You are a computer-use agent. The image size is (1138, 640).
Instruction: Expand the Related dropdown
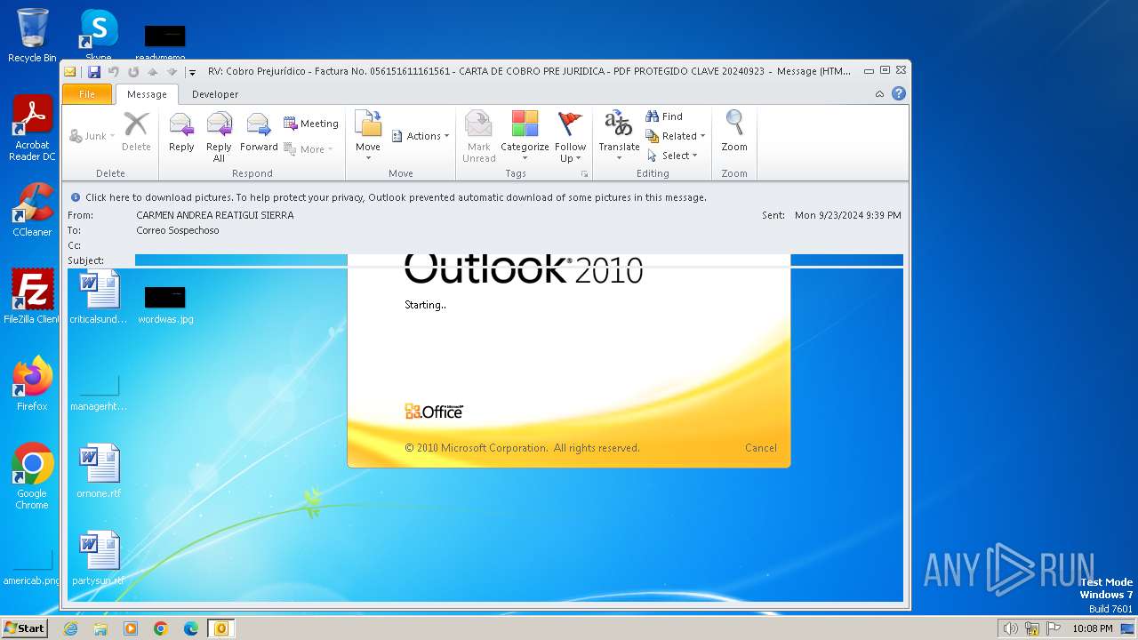(x=676, y=136)
